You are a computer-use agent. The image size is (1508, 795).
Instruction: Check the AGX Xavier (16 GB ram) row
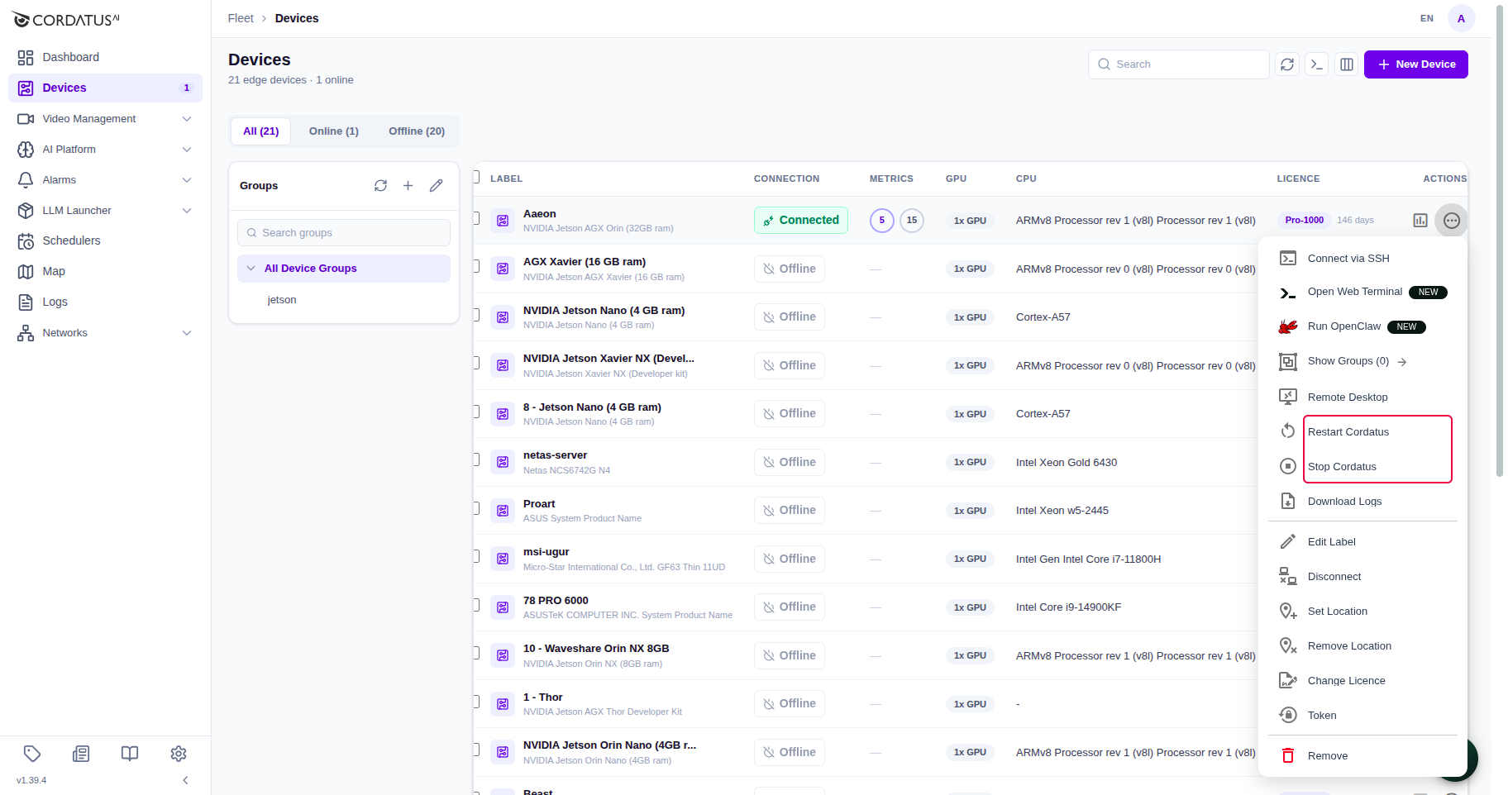point(475,267)
